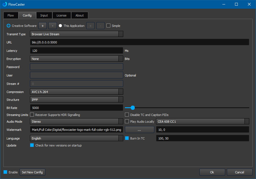Focus the Latency field showing 120

point(76,51)
